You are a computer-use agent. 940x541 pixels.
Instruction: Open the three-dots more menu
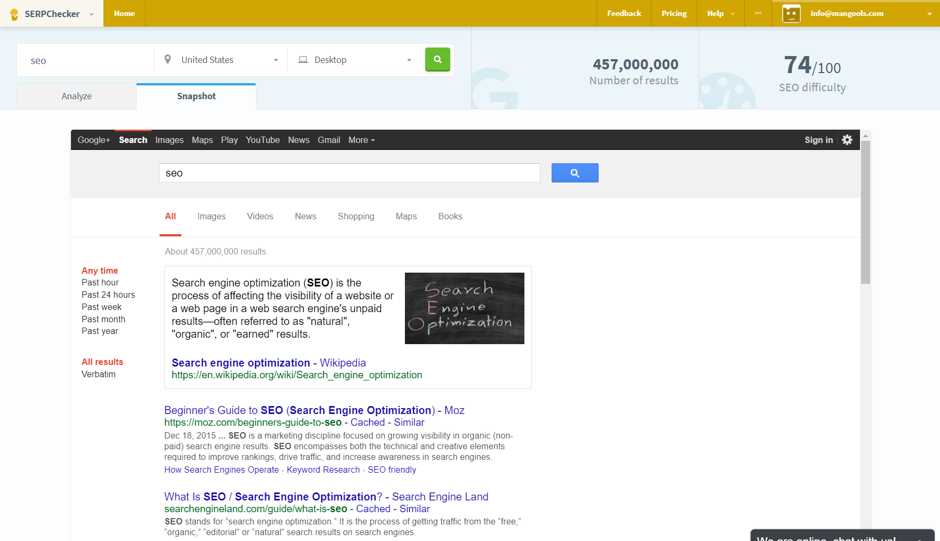[758, 13]
